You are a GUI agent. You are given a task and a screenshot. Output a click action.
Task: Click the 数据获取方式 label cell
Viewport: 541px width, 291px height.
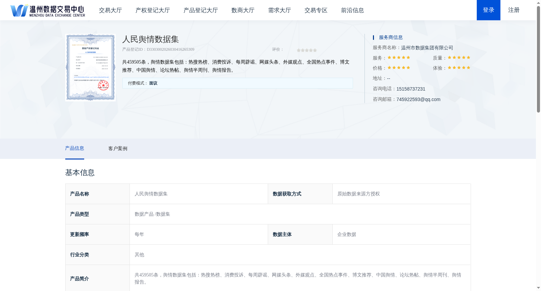point(300,194)
